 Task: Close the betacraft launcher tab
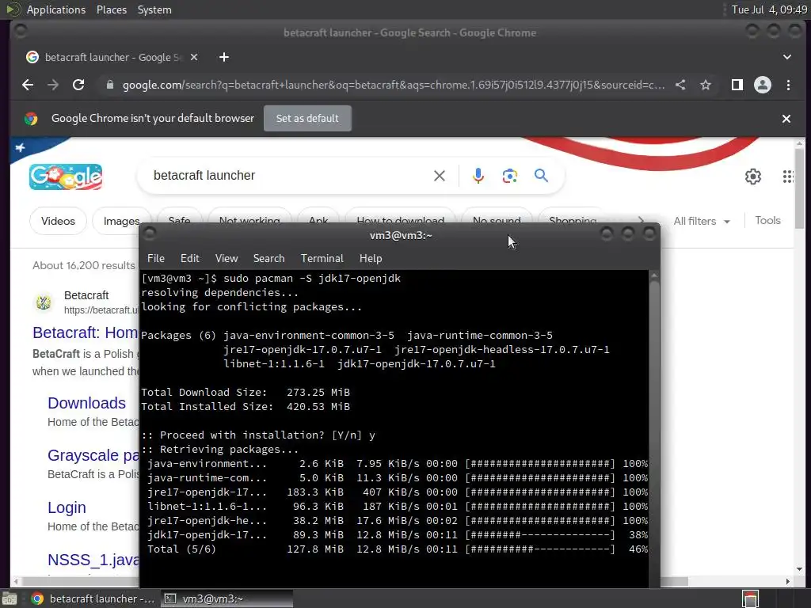(x=194, y=57)
